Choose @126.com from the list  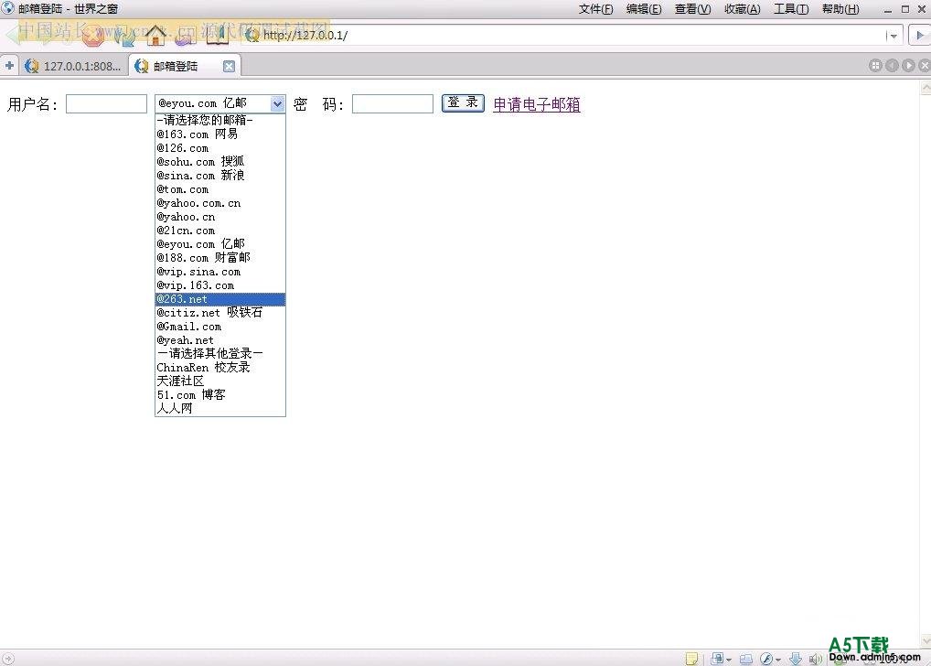220,148
